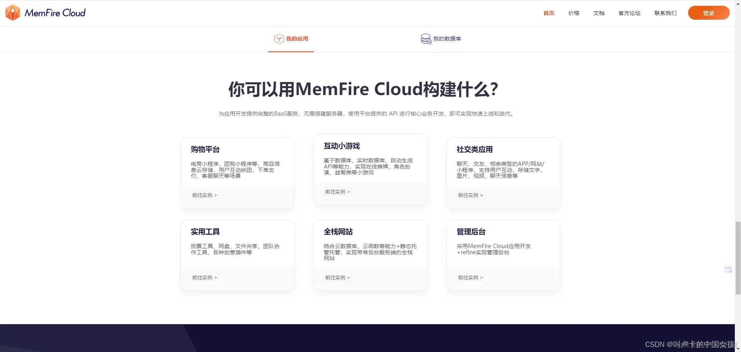Image resolution: width=741 pixels, height=352 pixels.
Task: Click the 社交类应用 description about 聊天、交友
Action: (500, 170)
